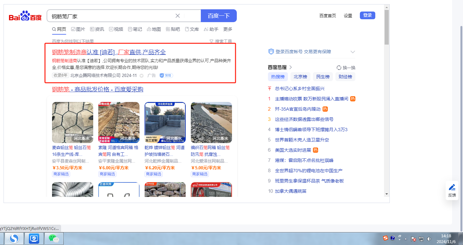Open hot topic 这些经济数据透露出哪些信号
The width and height of the screenshot is (463, 245).
(x=304, y=119)
